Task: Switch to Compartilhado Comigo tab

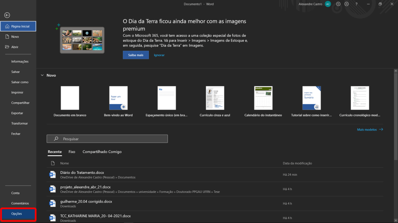Action: [x=102, y=152]
